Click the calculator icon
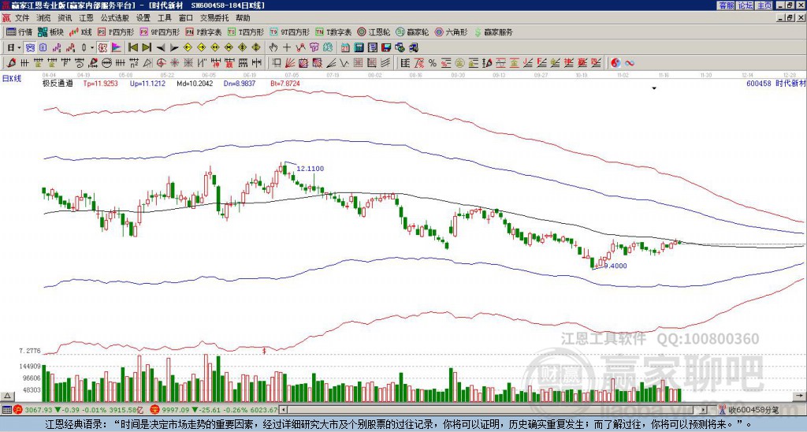This screenshot has width=807, height=432. tap(359, 48)
